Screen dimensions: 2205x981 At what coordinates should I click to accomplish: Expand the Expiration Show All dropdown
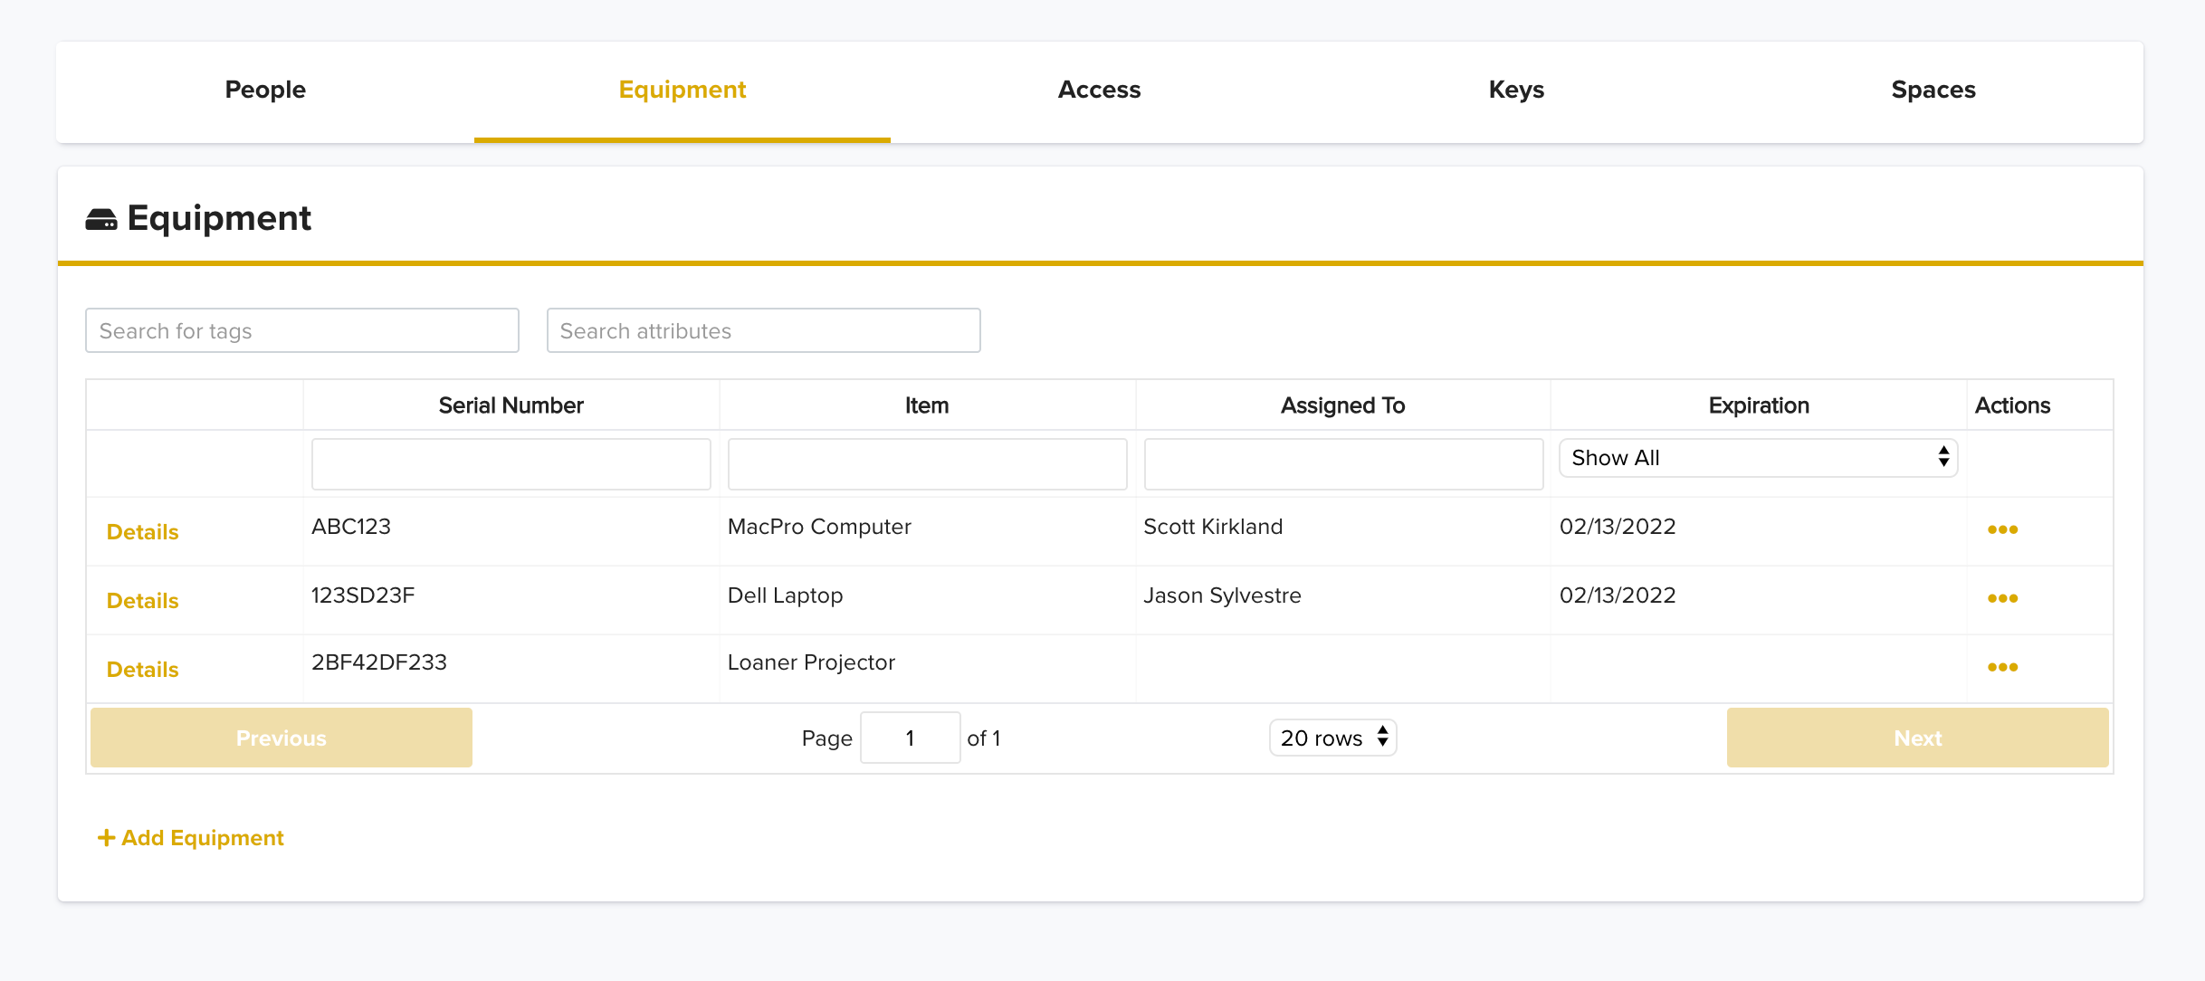tap(1758, 458)
